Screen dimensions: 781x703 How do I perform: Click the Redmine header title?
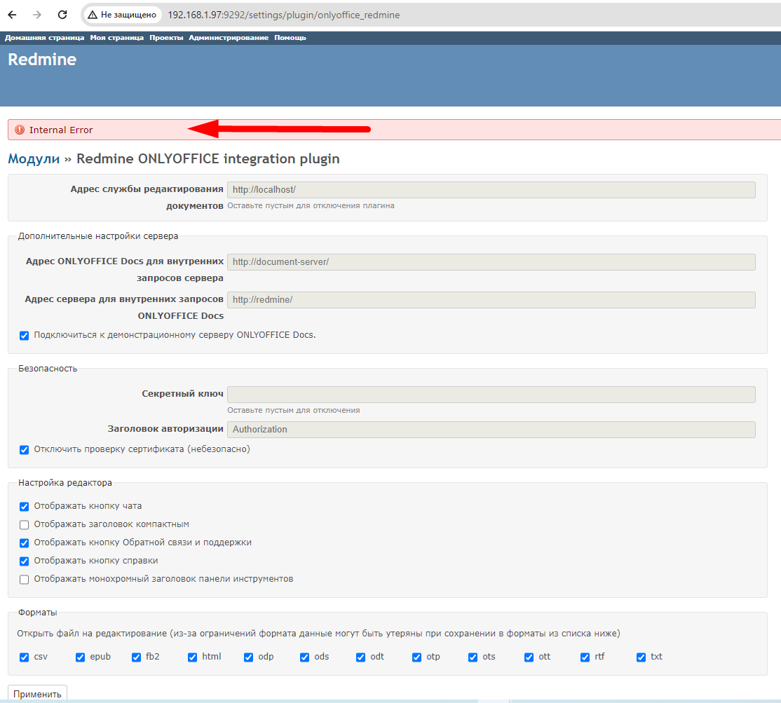point(42,60)
